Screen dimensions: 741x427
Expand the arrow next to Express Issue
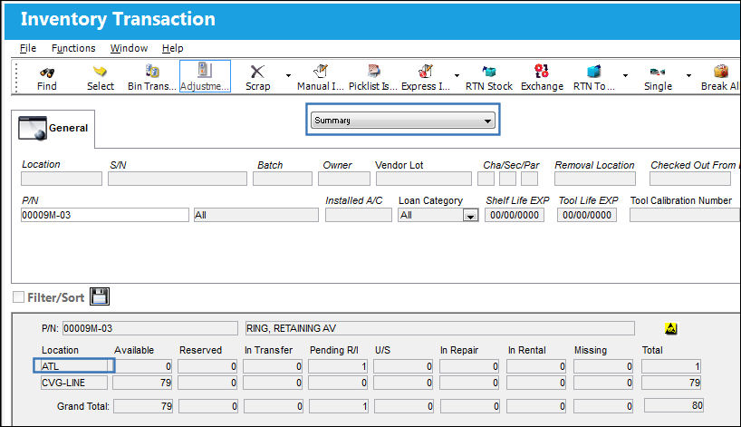(457, 75)
